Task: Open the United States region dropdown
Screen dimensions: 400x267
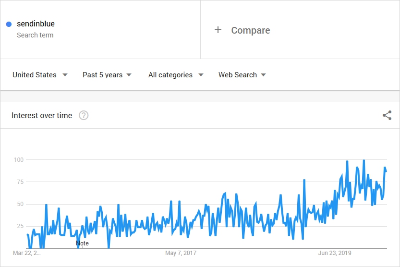Action: [x=35, y=75]
